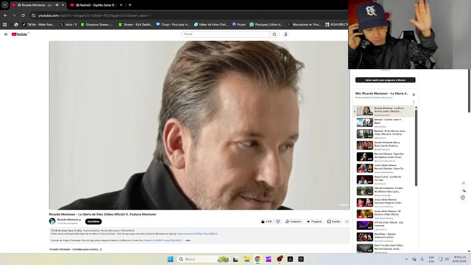
Task: Click the Mix playlist panel scrollbar
Action: click(416, 147)
